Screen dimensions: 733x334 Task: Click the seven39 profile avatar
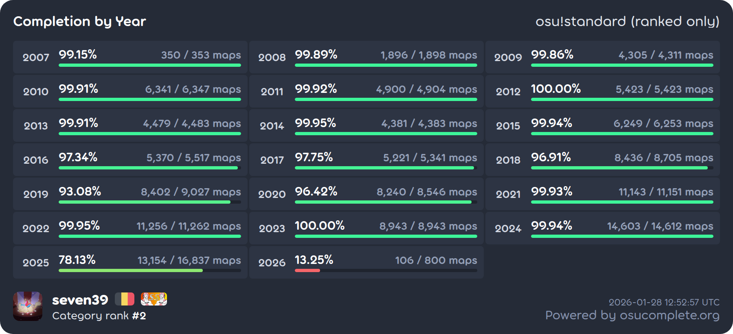click(28, 306)
